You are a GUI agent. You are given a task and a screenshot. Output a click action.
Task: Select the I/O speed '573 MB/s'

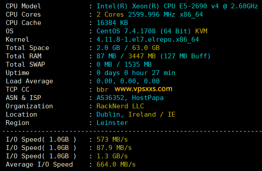112,139
